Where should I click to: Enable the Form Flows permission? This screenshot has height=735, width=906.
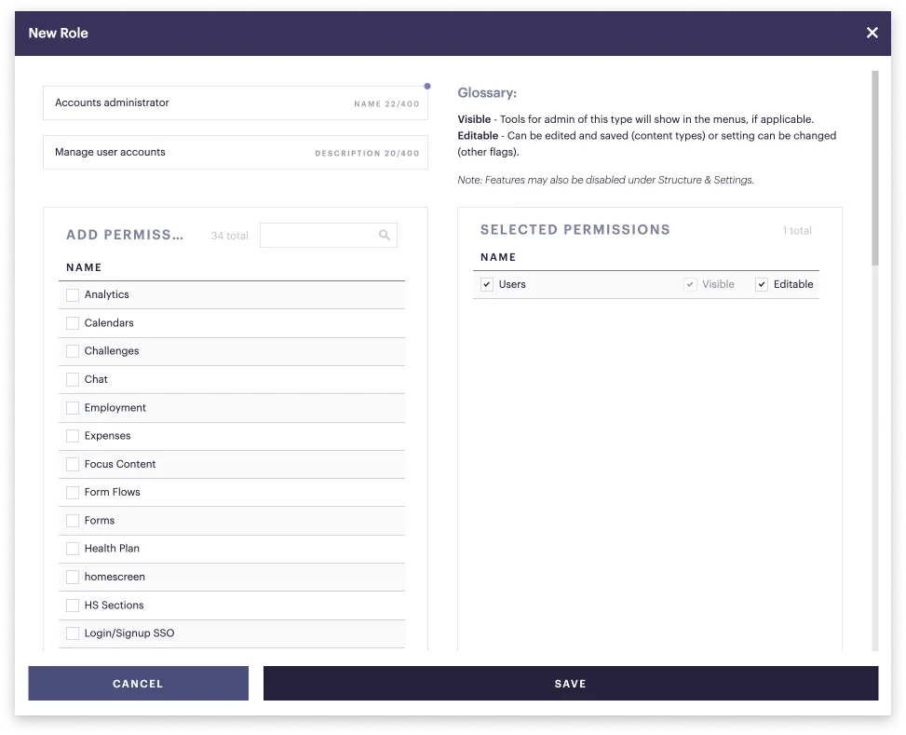(73, 492)
